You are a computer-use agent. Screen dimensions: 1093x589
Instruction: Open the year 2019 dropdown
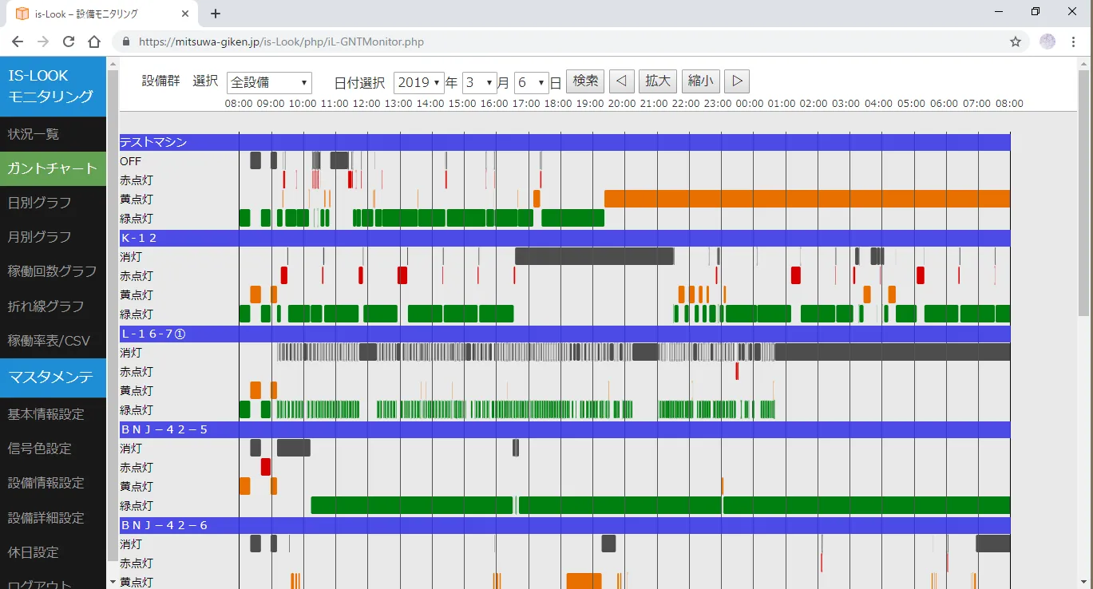419,82
